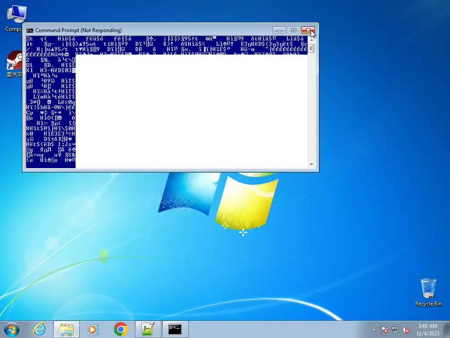Viewport: 450px width, 338px height.
Task: Launch Google Chrome from the taskbar
Action: [121, 329]
